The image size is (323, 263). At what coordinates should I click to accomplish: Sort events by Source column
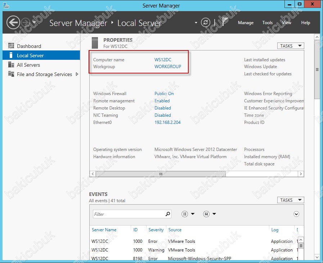[x=175, y=229]
